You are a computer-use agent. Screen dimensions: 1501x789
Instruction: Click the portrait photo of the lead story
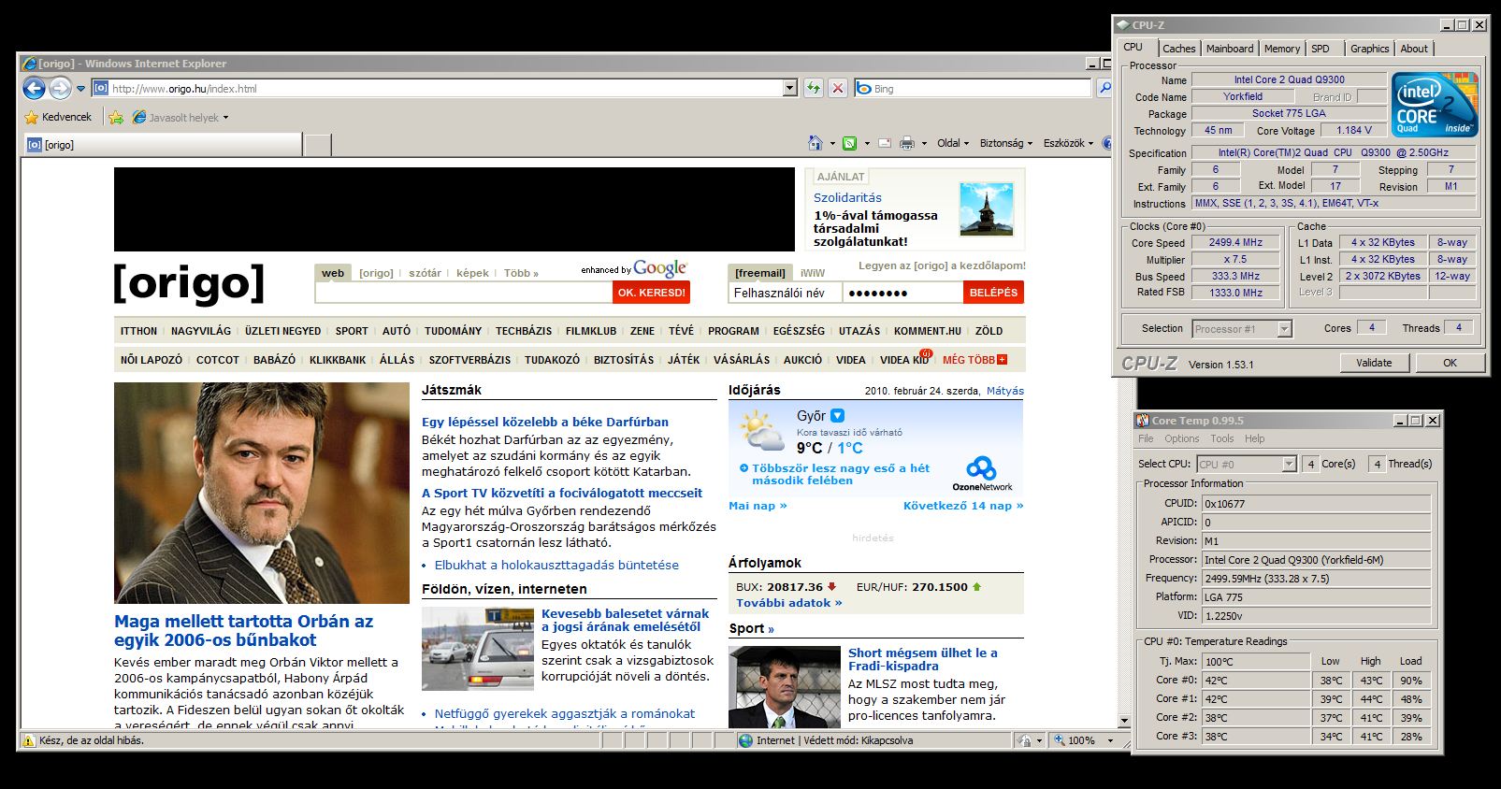click(262, 493)
